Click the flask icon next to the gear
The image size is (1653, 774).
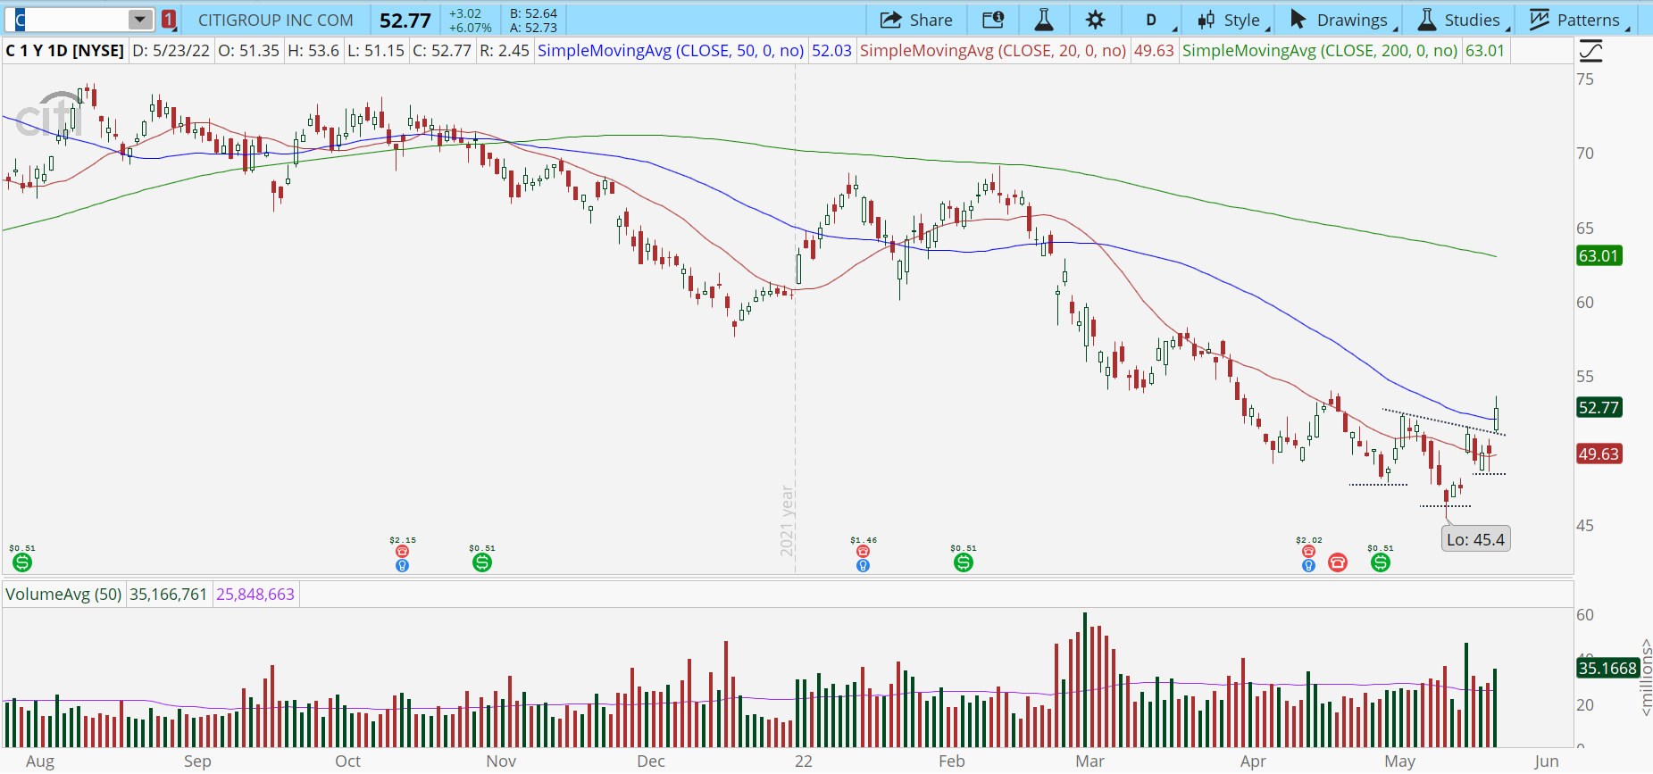1043,20
